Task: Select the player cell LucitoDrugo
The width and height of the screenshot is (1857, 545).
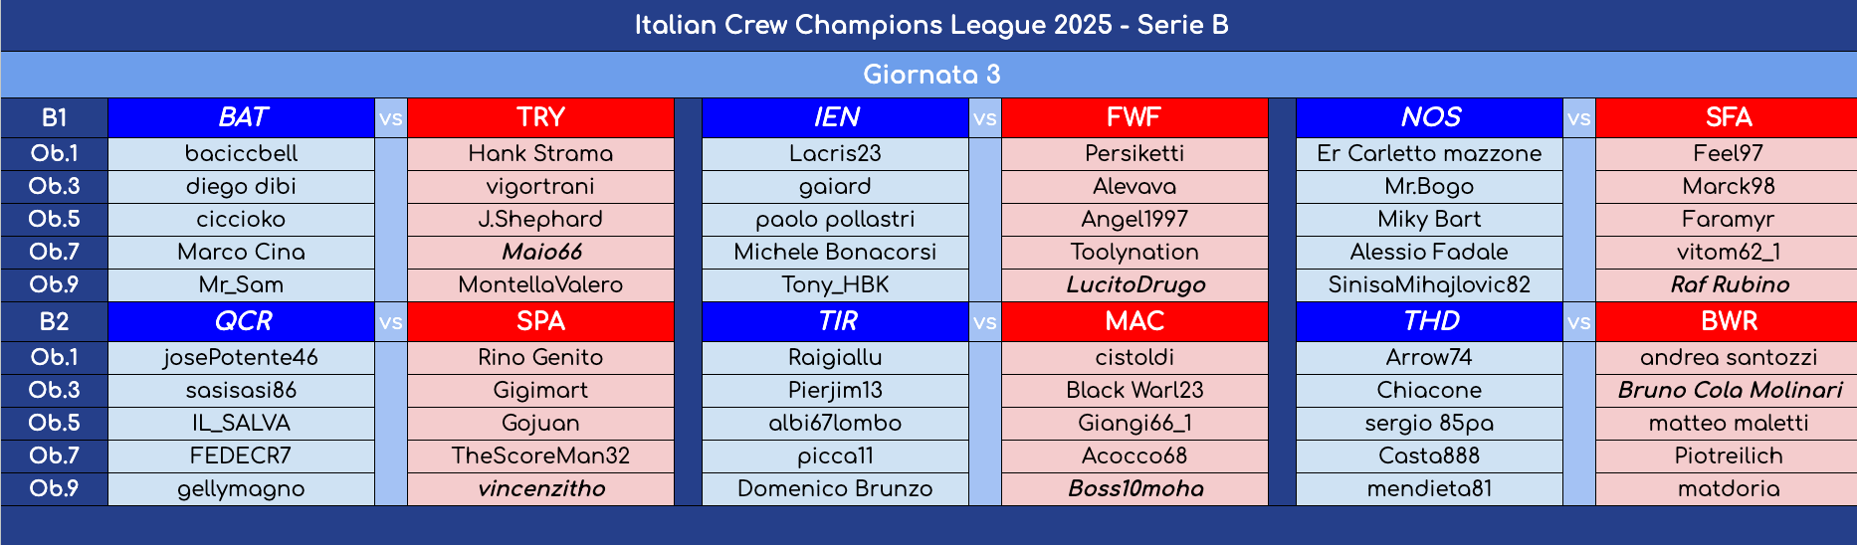Action: point(1135,285)
